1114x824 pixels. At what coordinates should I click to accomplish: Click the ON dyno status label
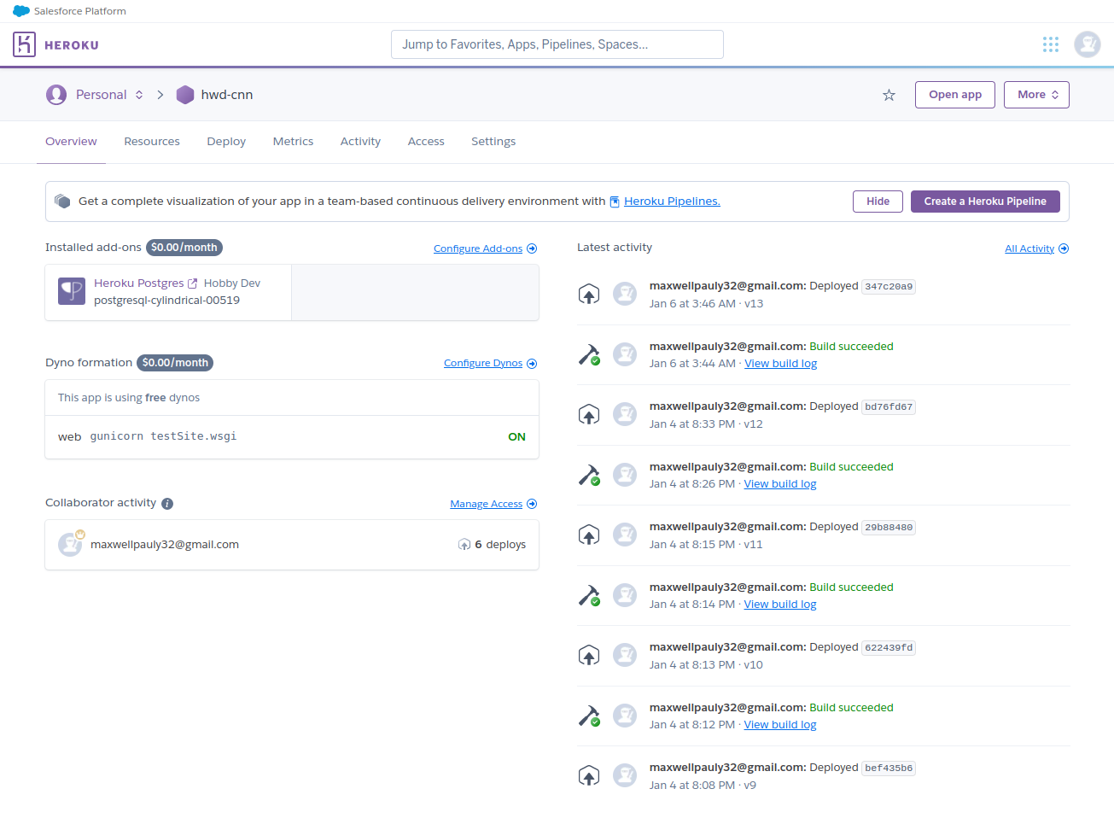[x=516, y=437]
